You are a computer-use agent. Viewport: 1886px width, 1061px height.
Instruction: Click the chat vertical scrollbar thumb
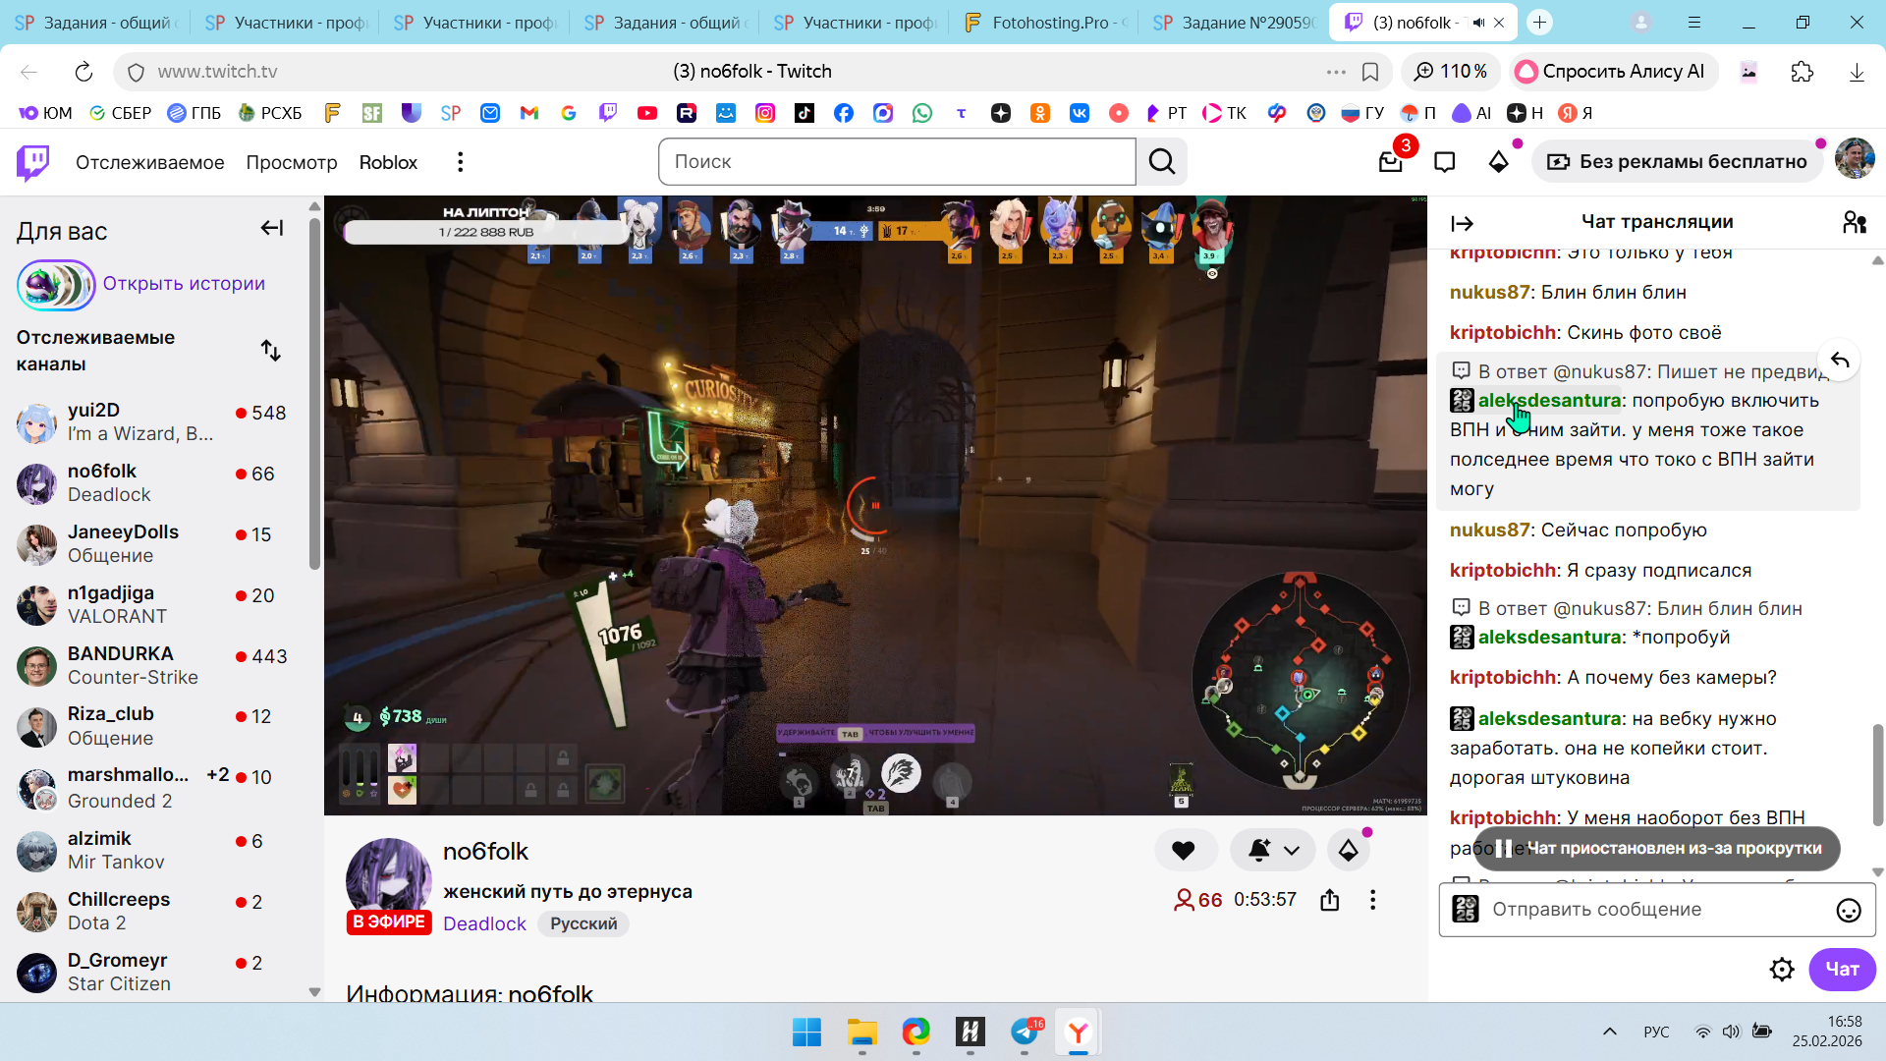1877,774
